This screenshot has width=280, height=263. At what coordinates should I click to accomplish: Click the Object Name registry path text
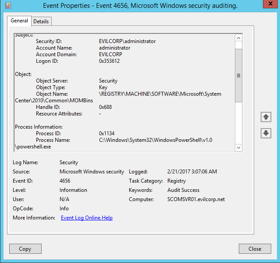160,94
